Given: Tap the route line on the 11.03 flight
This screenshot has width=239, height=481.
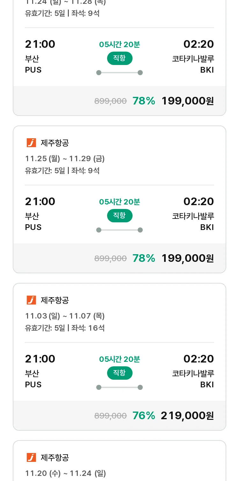Looking at the screenshot, I should 119,387.
